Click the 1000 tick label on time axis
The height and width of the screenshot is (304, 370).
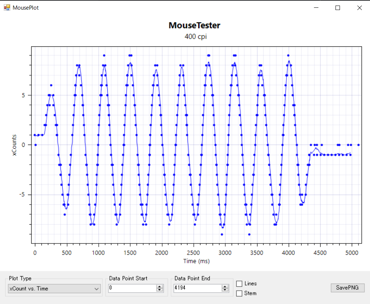(98, 253)
